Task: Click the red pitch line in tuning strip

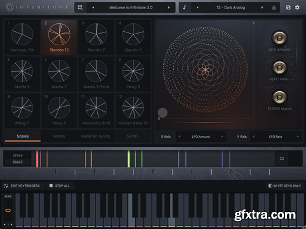Action: (37, 159)
